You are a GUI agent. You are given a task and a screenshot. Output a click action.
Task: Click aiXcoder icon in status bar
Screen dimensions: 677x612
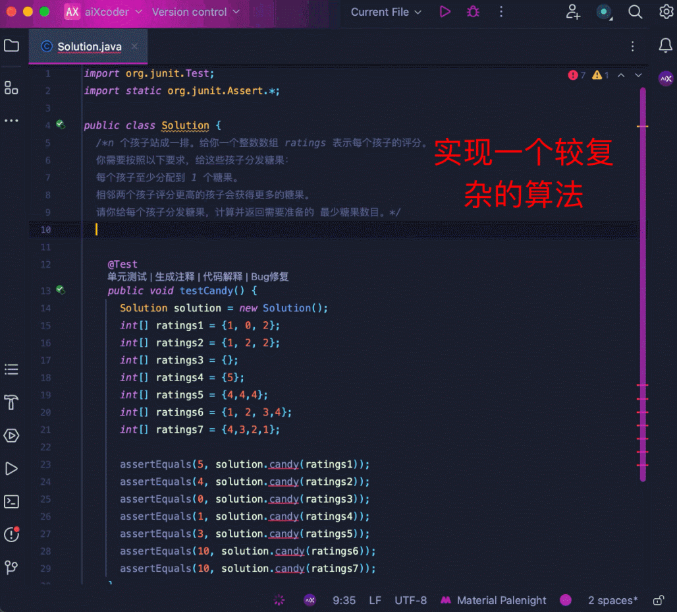[310, 600]
